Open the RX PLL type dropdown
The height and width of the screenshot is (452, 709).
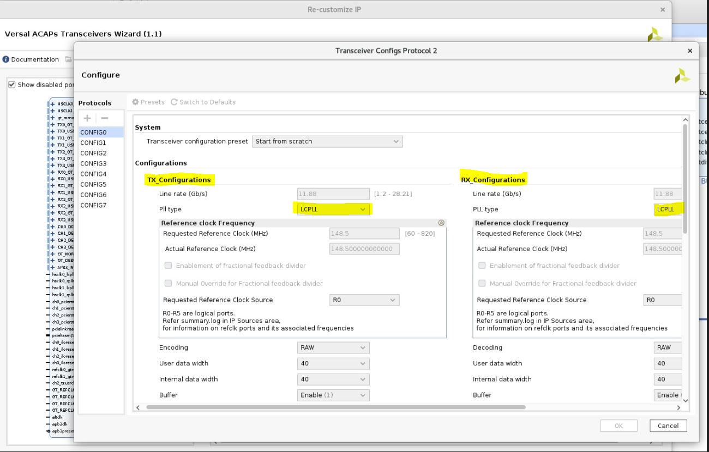[669, 209]
